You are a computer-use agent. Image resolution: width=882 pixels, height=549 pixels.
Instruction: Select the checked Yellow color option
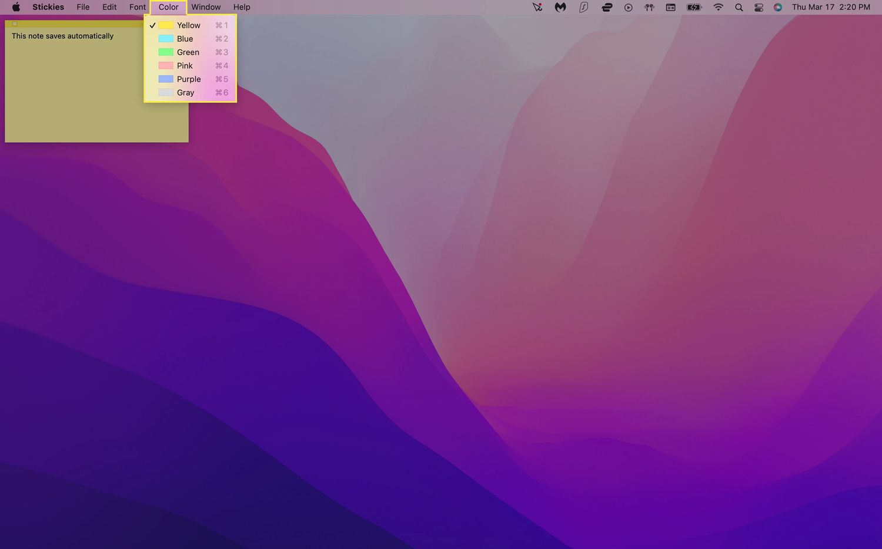(188, 25)
